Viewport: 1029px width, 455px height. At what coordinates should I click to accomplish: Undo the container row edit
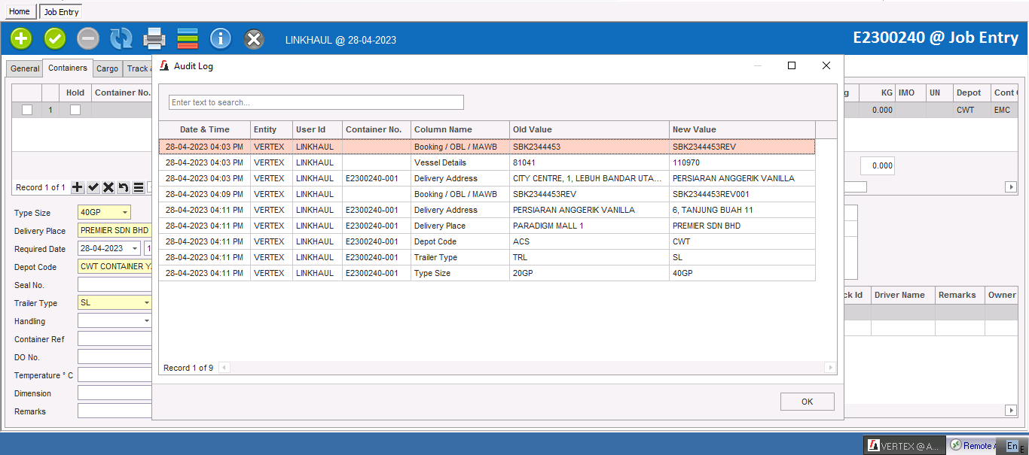tap(124, 187)
